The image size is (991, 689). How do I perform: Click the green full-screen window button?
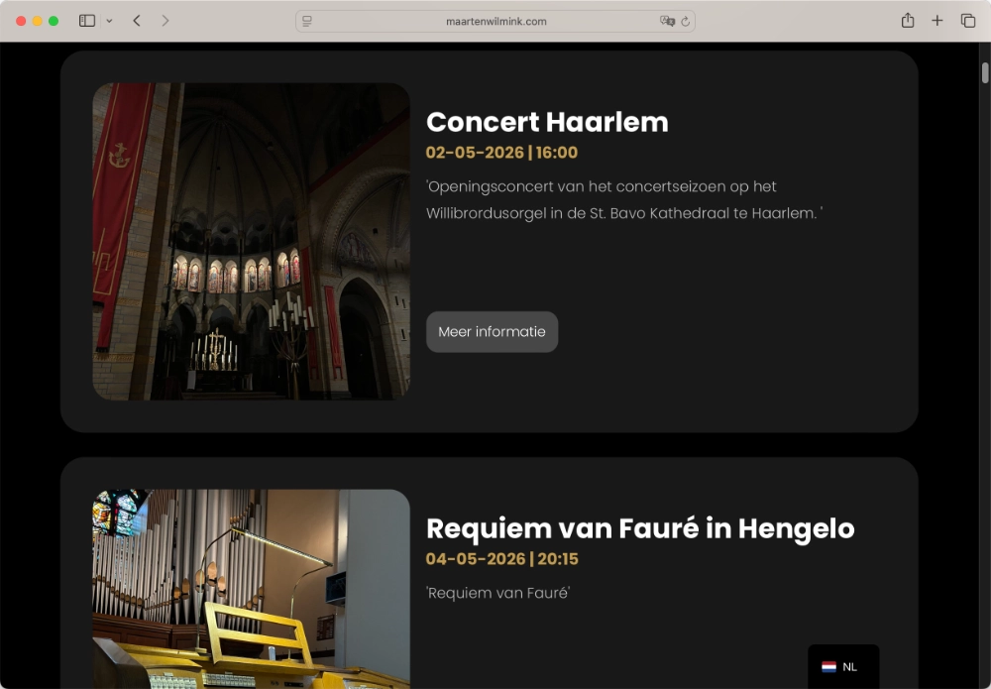point(54,21)
